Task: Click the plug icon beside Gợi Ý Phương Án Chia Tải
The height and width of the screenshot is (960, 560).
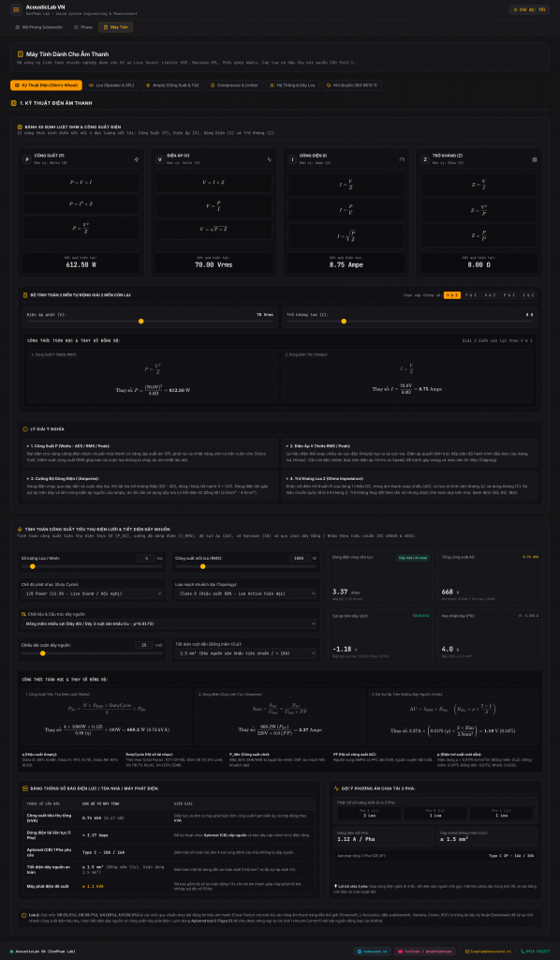Action: [x=337, y=787]
